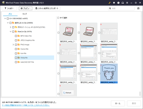Viewport: 143px width, 109px height.
Task: Click the thumbnail pane vertical scrollbar
Action: pos(140,94)
